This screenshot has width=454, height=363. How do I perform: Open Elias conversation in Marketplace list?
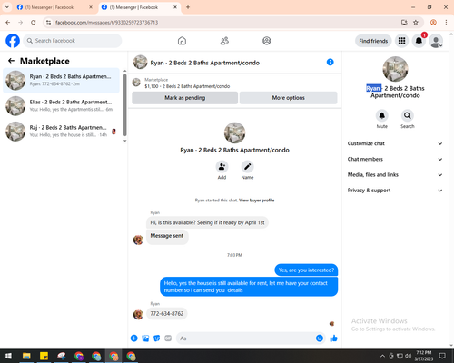pos(62,106)
